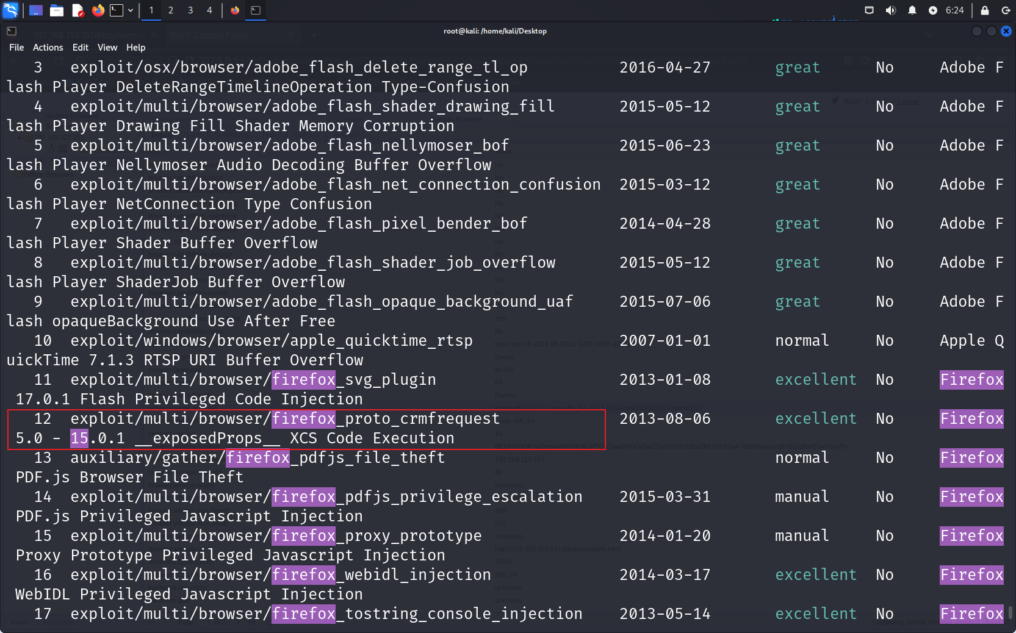The width and height of the screenshot is (1016, 633).
Task: Launch Firefox from the panel launcher
Action: (98, 10)
